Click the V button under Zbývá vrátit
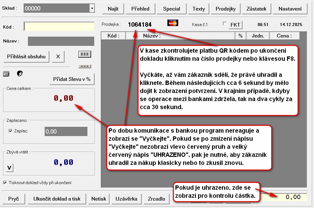Image resolution: width=314 pixels, height=208 pixels. coord(9,168)
